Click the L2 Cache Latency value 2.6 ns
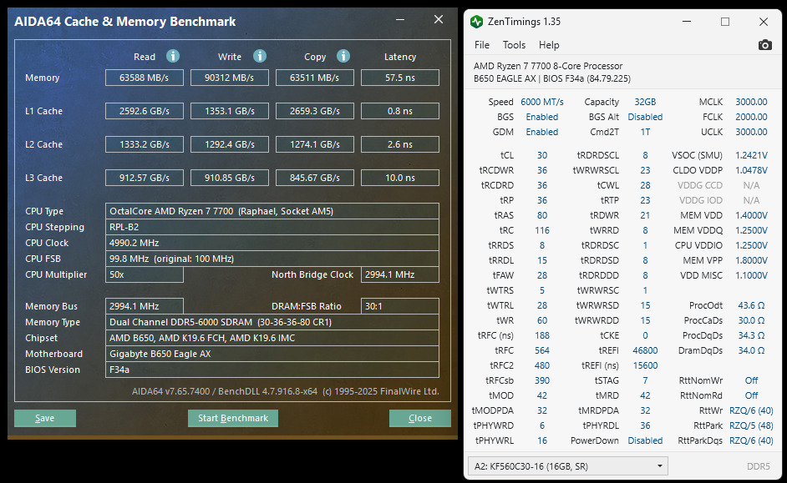This screenshot has width=787, height=483. pyautogui.click(x=400, y=144)
